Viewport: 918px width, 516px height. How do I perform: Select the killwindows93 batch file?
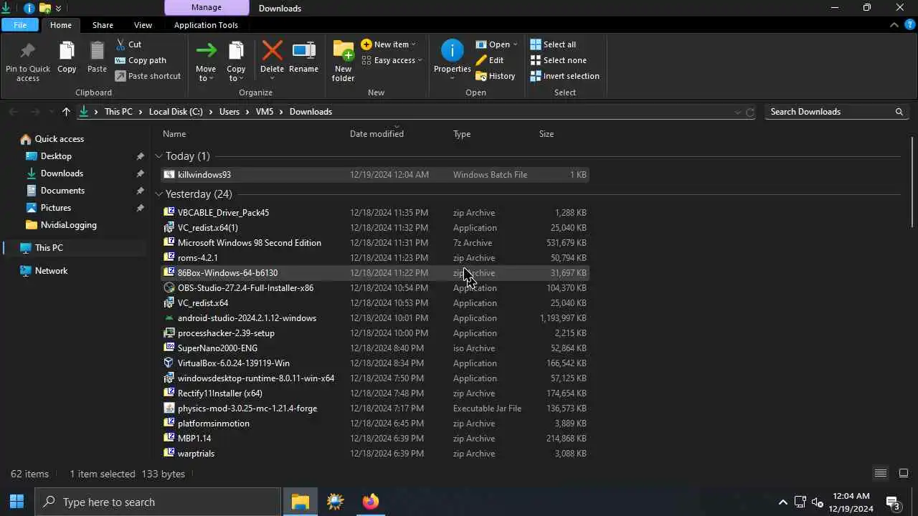pyautogui.click(x=375, y=175)
